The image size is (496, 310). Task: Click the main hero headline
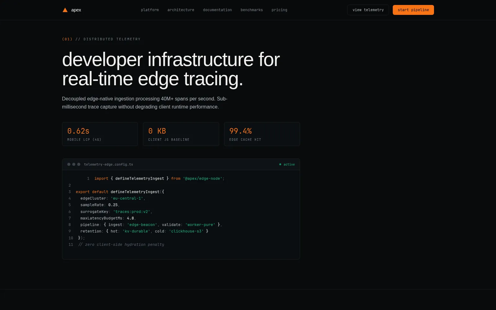coord(171,69)
